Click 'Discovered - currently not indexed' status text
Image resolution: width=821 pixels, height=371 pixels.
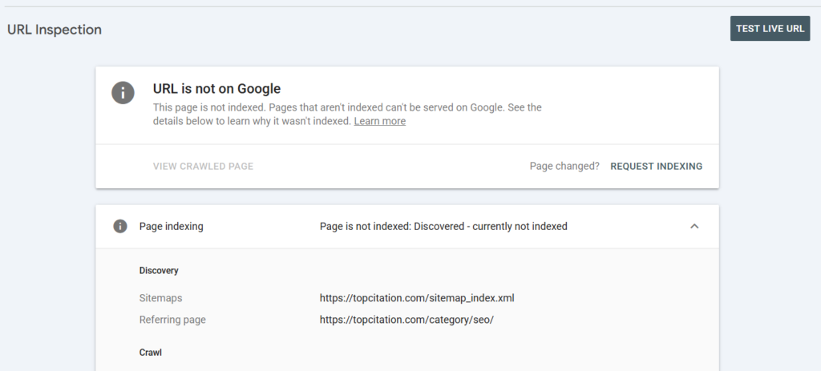491,227
